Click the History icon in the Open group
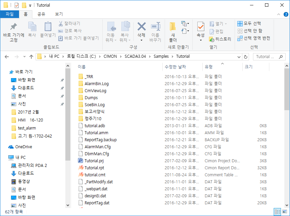The height and width of the screenshot is (216, 290). [x=212, y=39]
